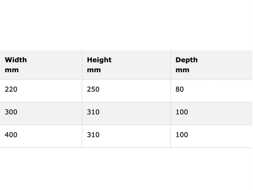Click the 310 height cell in the 300-width row
Viewport: 253px width, 190px height.
tap(126, 114)
